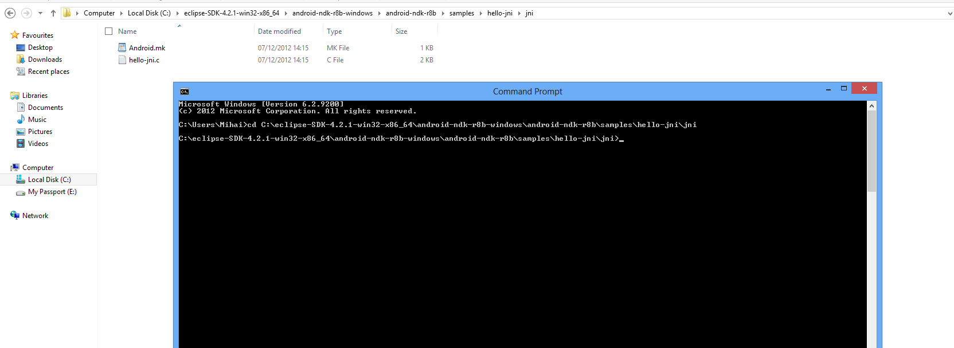Open My Passport (E:) drive
The image size is (954, 348).
(x=52, y=192)
